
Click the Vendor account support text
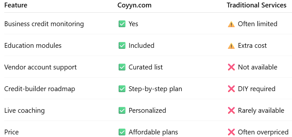(41, 67)
